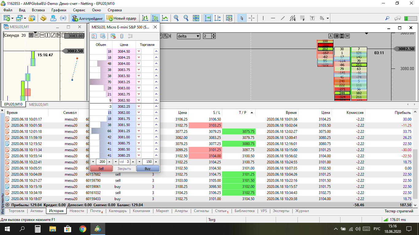
Task: Open tick chart icon in Depth of Market
Action: coord(94,36)
